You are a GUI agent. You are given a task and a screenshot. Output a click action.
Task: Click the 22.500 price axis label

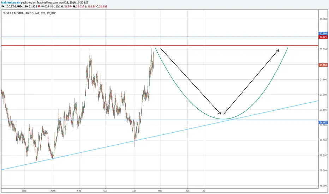tap(323, 49)
